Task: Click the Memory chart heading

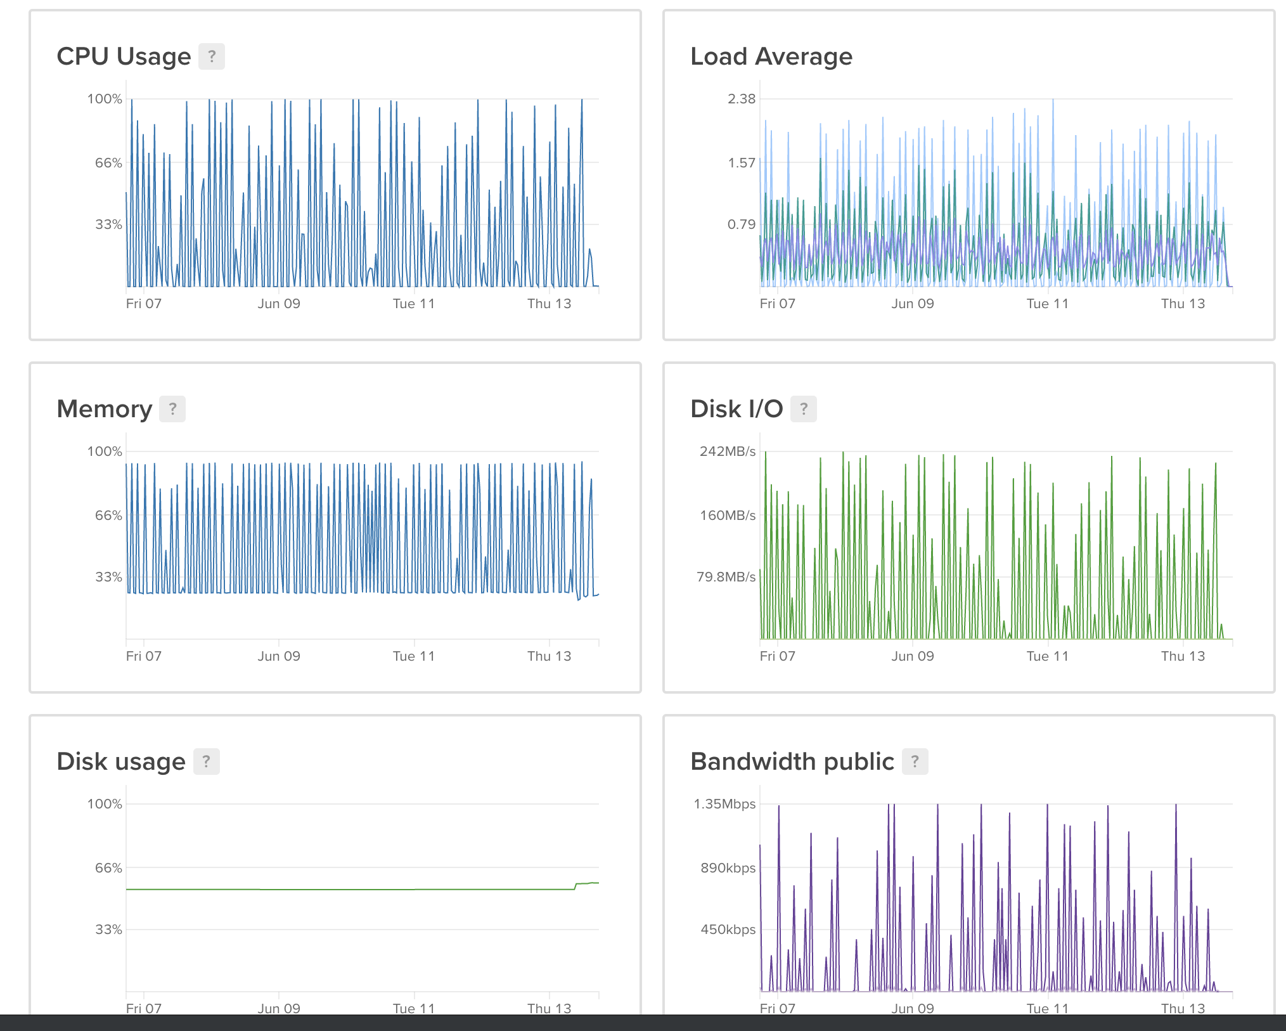Action: 105,409
